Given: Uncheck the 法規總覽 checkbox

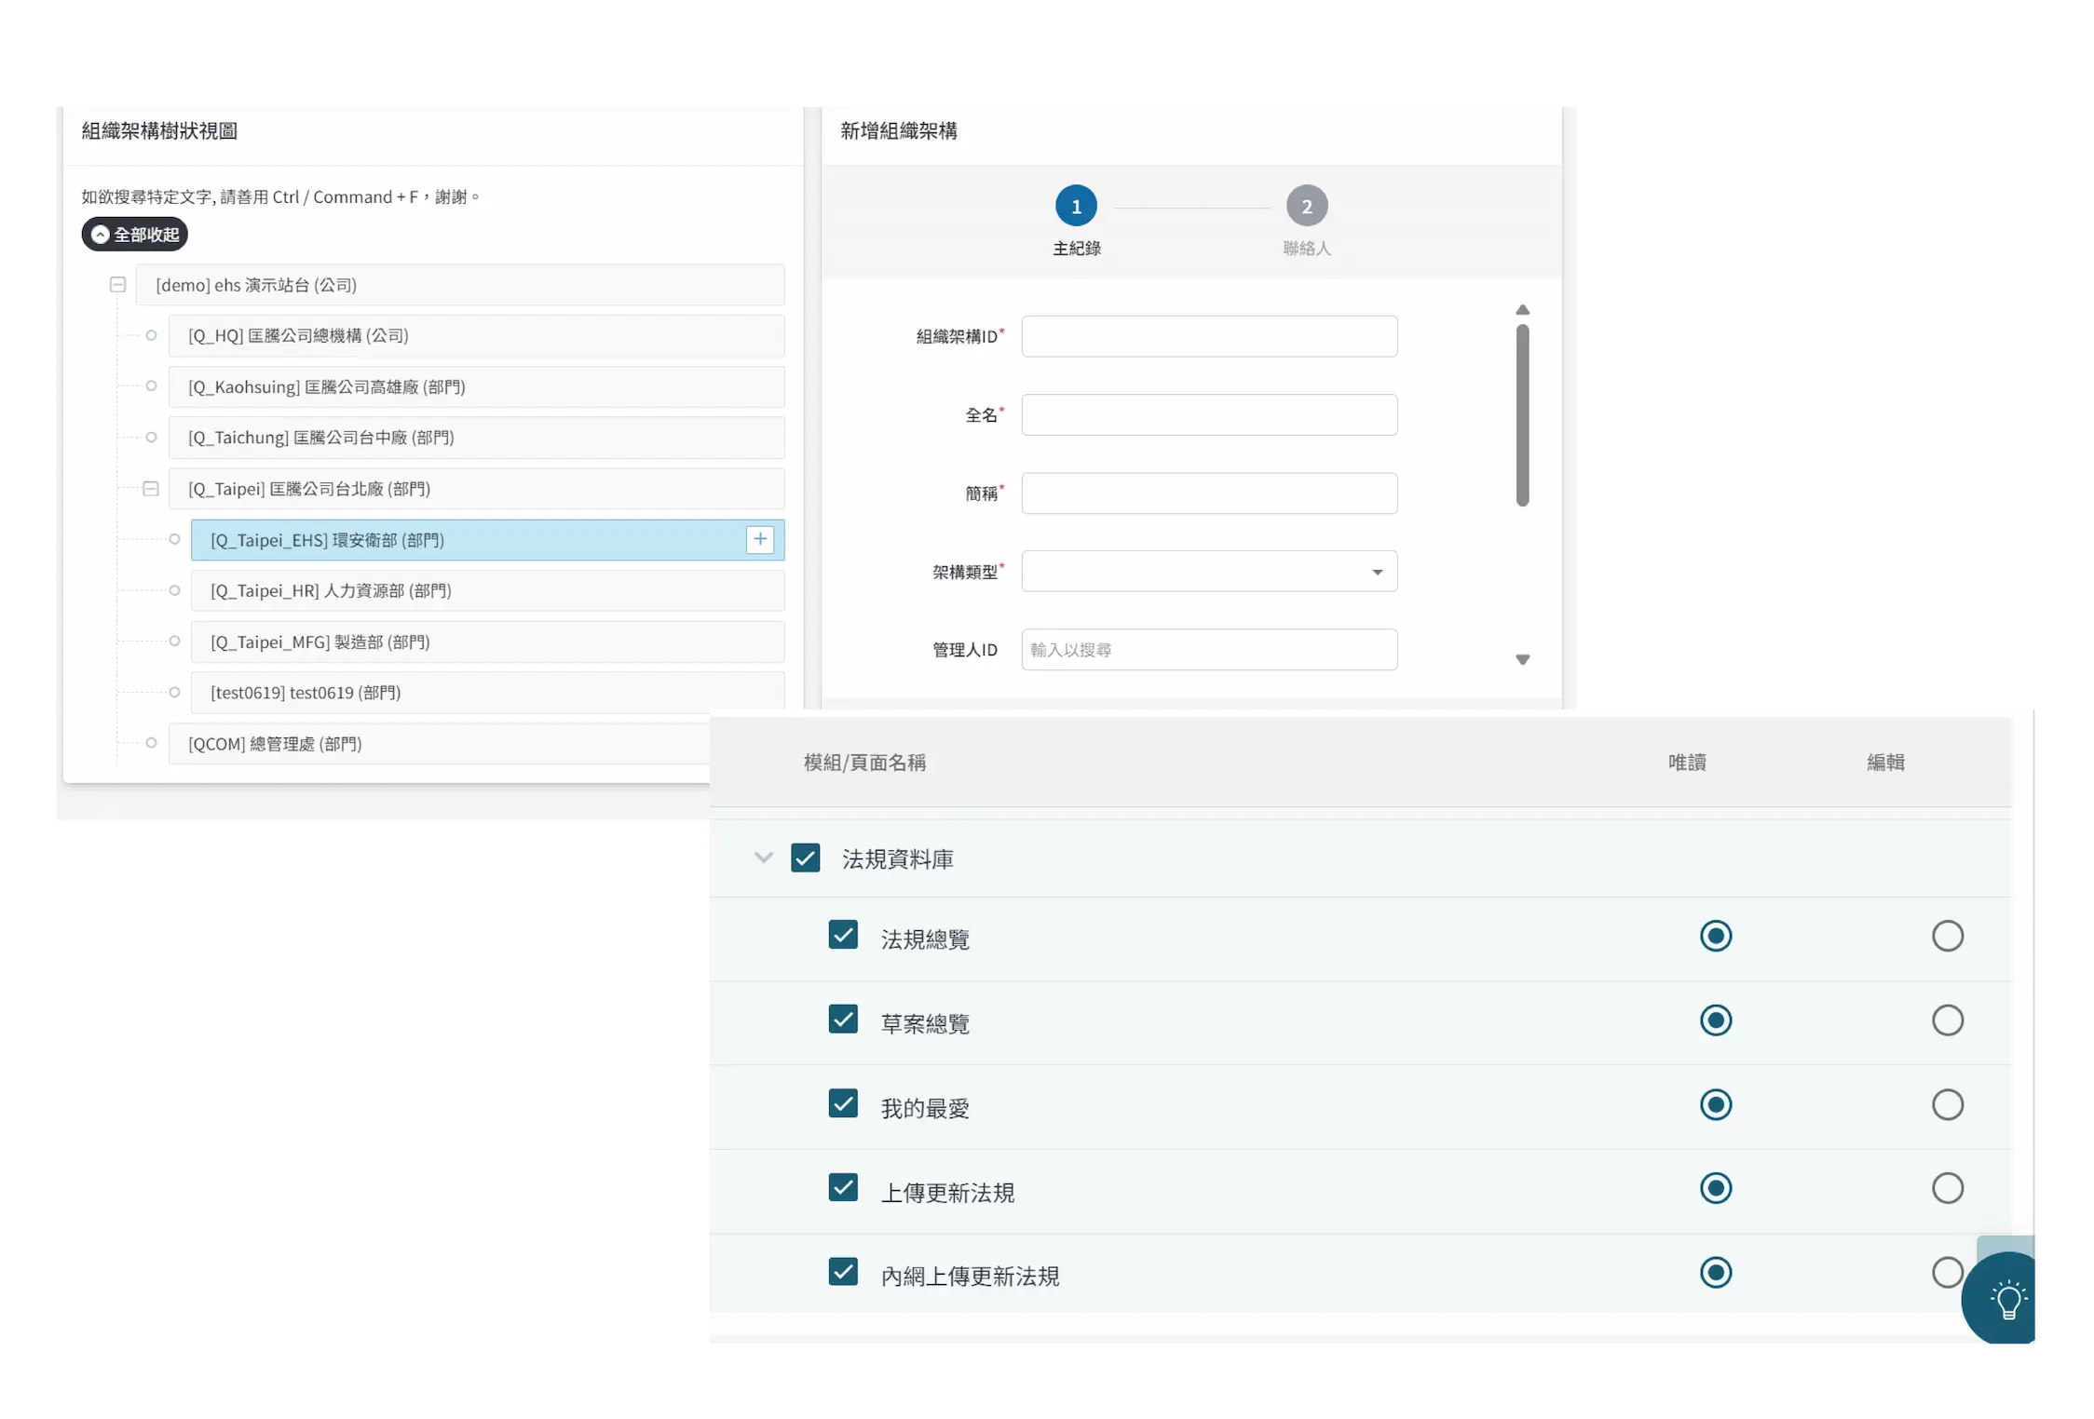Looking at the screenshot, I should [843, 935].
